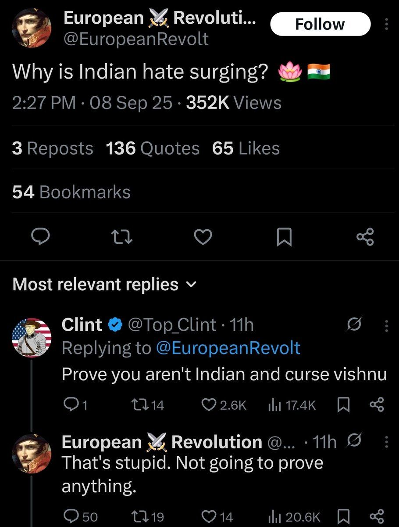Viewport: 399px width, 527px height.
Task: View the 3 Reposts list
Action: tap(53, 148)
